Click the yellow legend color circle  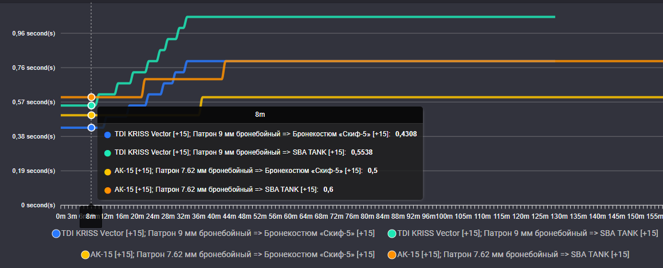coord(85,254)
